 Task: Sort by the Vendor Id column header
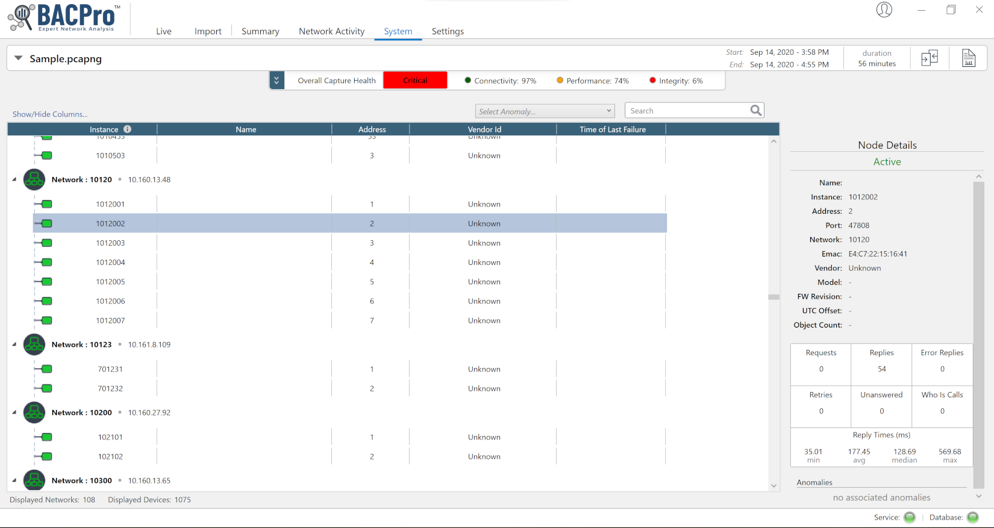[x=484, y=129]
